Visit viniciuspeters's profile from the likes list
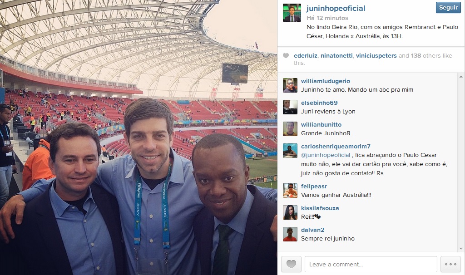 [376, 55]
